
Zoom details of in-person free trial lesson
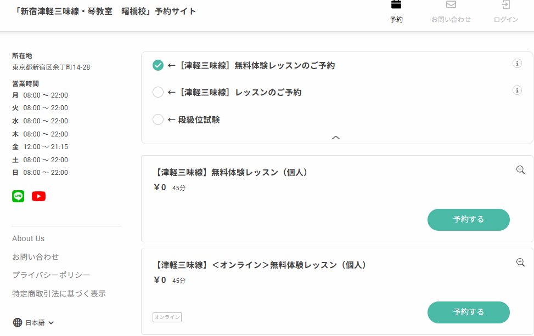pos(520,170)
